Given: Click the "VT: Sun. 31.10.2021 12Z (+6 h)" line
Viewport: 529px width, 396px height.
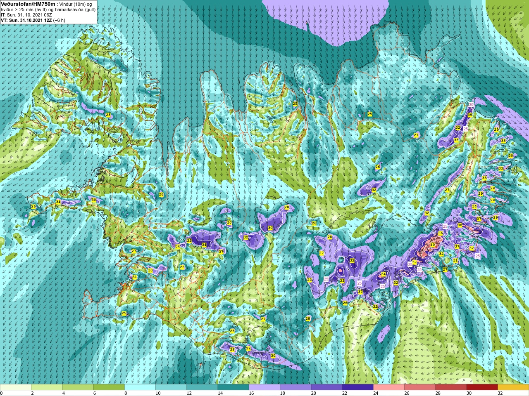Looking at the screenshot, I should click(33, 20).
